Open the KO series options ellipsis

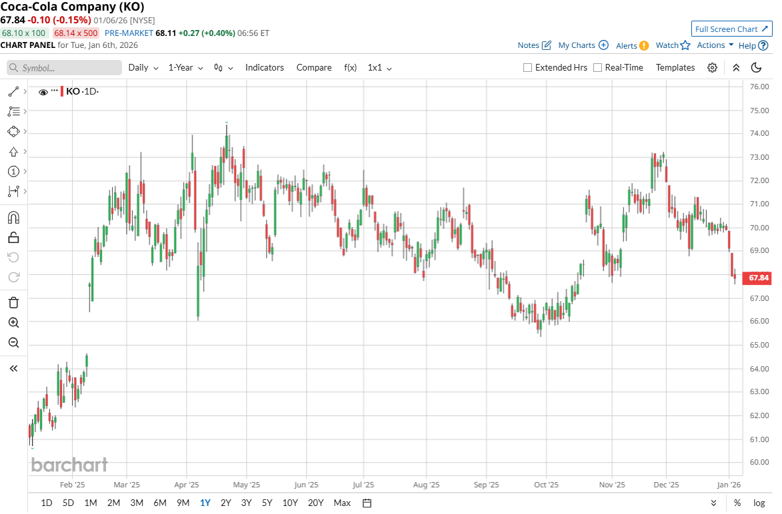[x=55, y=91]
